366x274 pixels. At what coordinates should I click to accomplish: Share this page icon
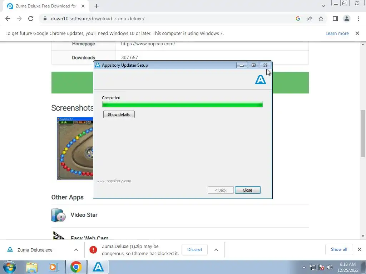point(310,19)
